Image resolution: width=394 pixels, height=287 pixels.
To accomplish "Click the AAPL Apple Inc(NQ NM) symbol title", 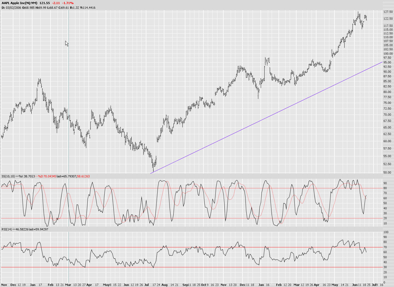I will point(19,3).
